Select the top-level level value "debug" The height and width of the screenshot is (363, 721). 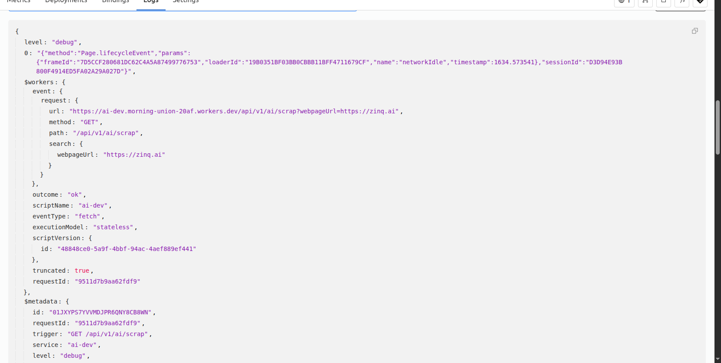pyautogui.click(x=64, y=42)
